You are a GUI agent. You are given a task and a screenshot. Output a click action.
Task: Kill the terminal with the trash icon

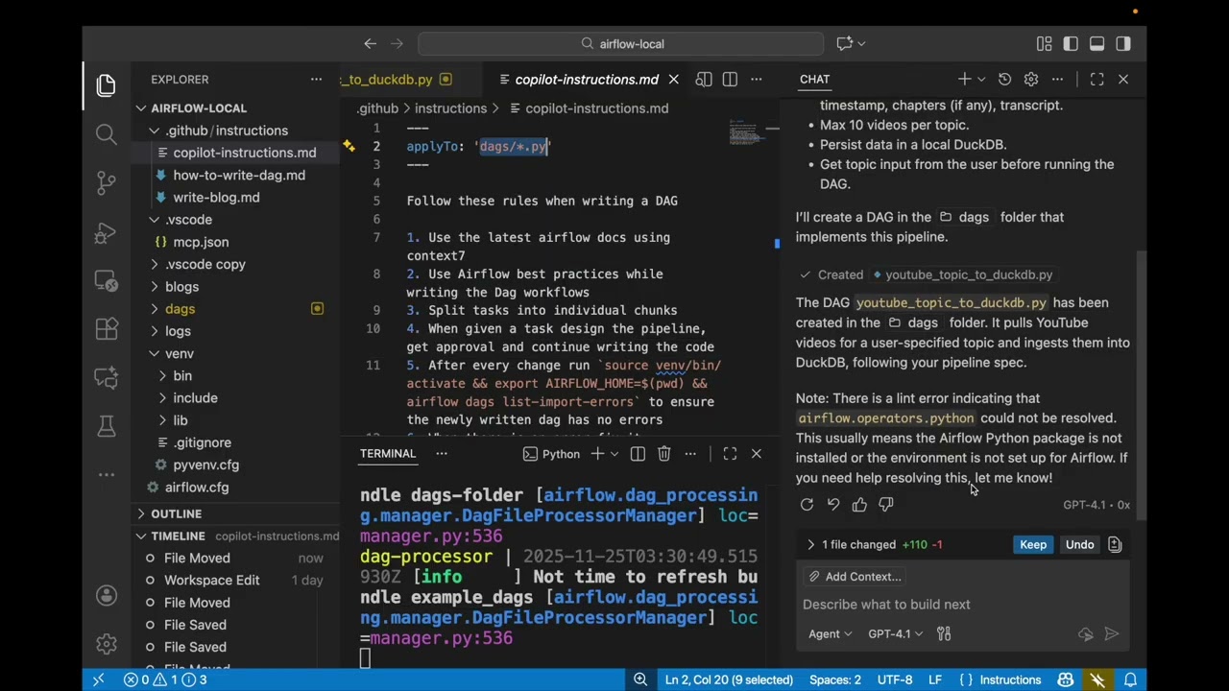click(x=663, y=454)
